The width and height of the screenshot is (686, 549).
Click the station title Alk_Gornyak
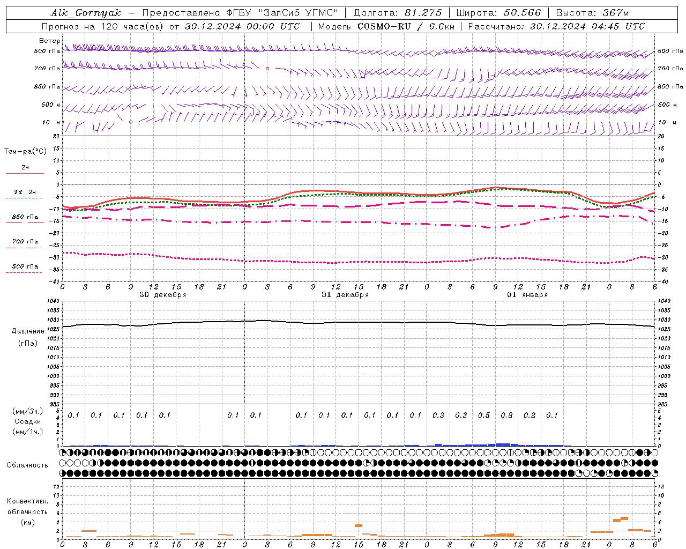[x=86, y=13]
